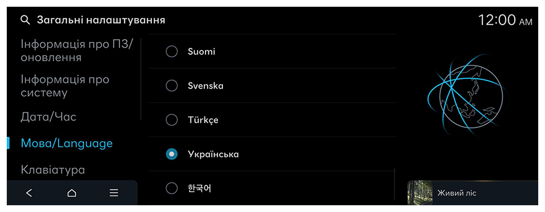545x212 pixels.
Task: Choose the Türkçe radio button
Action: click(x=172, y=120)
